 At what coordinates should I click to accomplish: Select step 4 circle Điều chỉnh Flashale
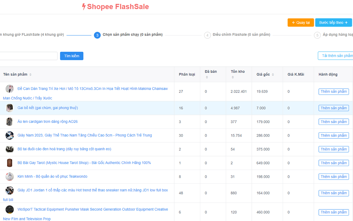pos(207,35)
